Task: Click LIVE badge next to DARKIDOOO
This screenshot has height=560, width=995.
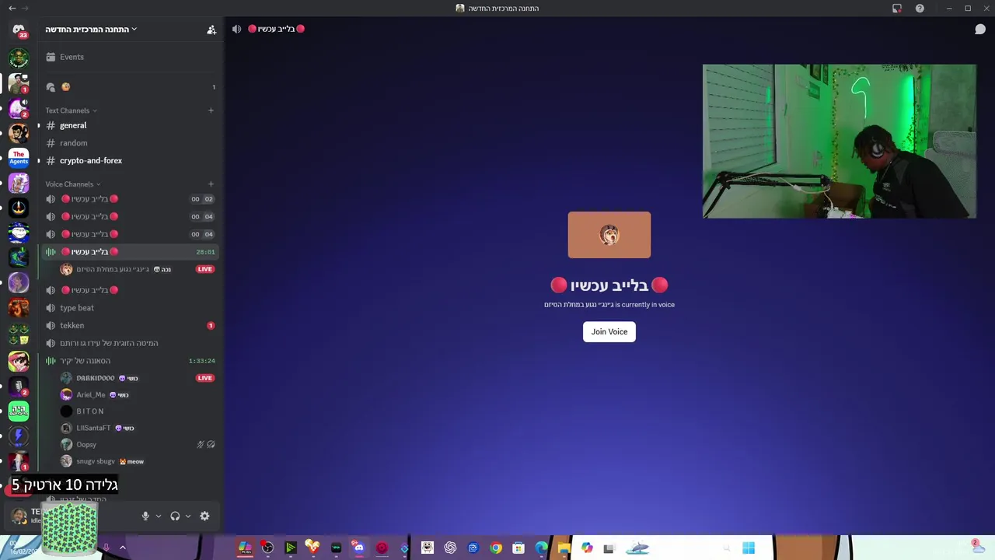Action: [x=204, y=378]
